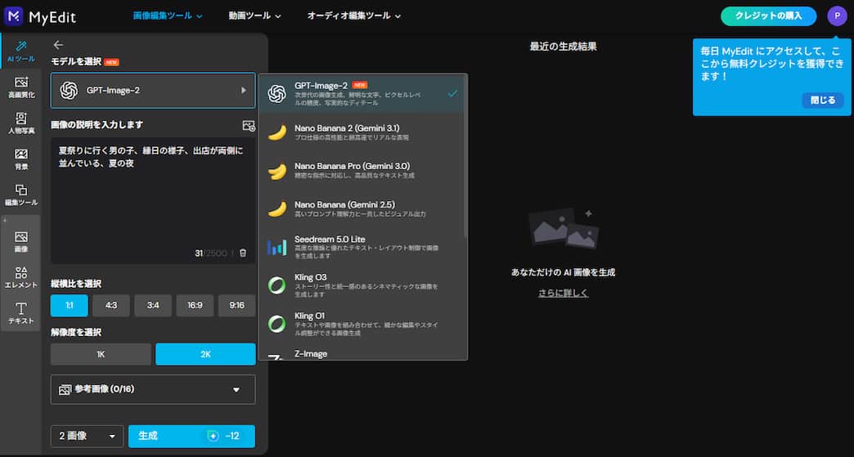Click the credit icon on the 生成 button
The width and height of the screenshot is (854, 457).
coord(213,436)
